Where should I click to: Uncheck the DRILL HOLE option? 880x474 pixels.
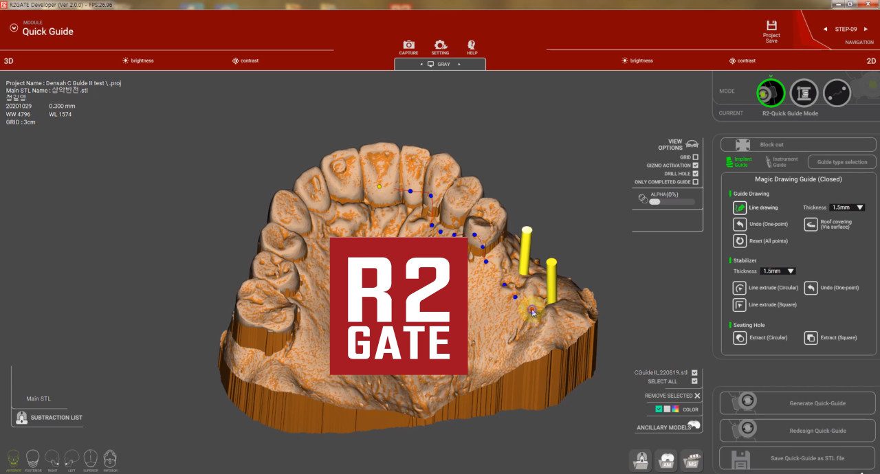[x=696, y=174]
